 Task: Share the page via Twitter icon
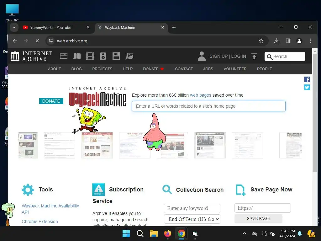tap(307, 87)
